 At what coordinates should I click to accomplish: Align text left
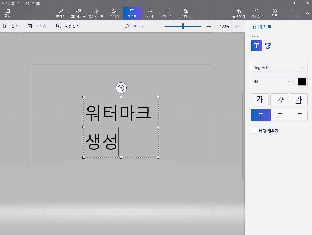click(261, 115)
